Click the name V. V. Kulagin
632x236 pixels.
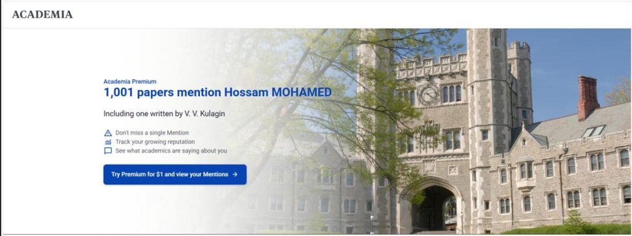[205, 113]
